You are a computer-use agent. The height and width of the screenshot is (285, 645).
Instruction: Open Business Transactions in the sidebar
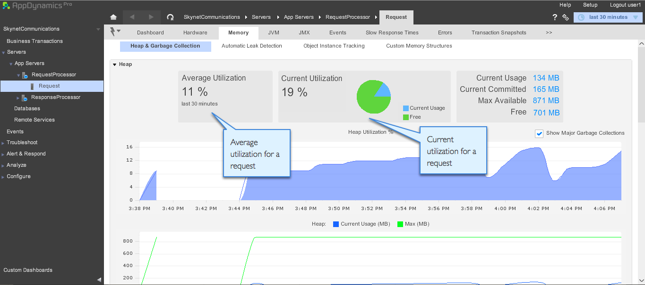click(x=34, y=41)
